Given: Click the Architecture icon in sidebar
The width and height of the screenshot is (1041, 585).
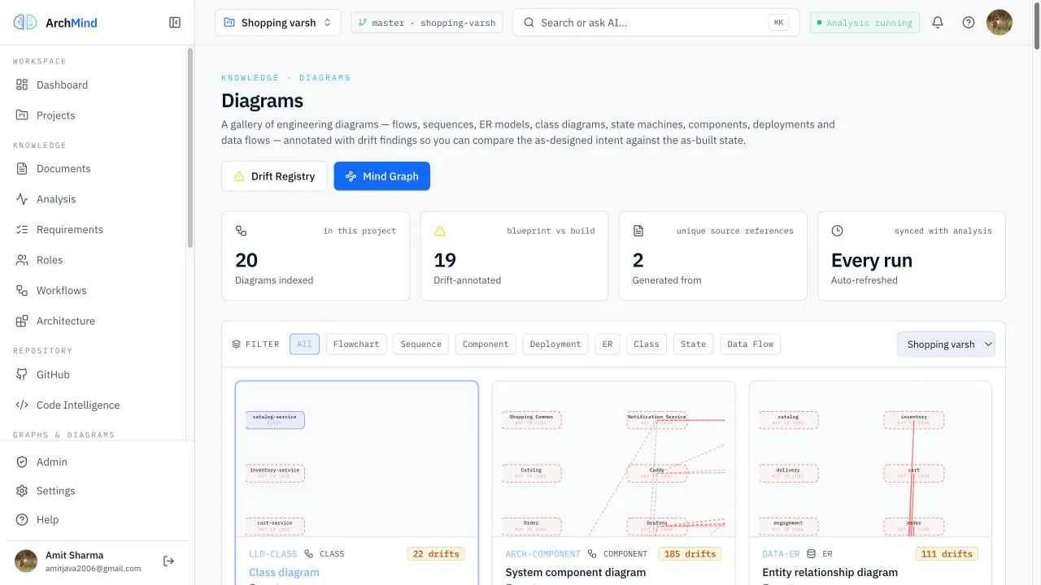Looking at the screenshot, I should 22,321.
